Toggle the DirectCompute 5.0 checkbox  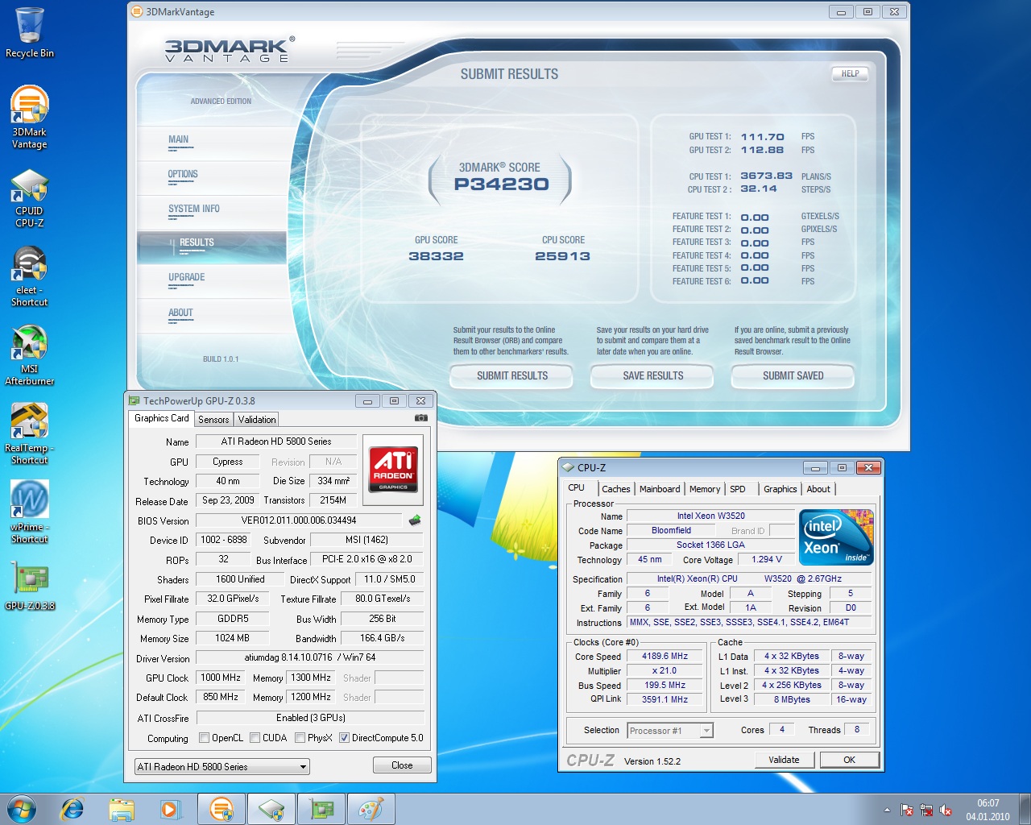pyautogui.click(x=344, y=738)
